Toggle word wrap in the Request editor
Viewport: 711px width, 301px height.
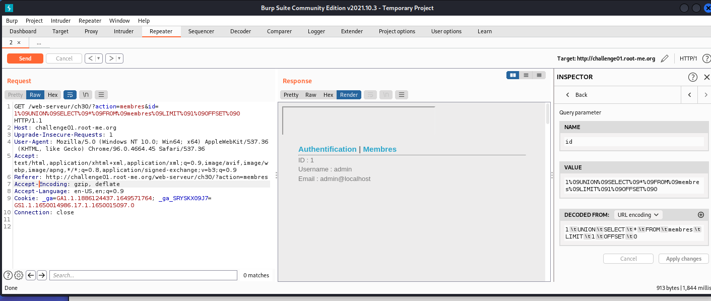coord(70,95)
